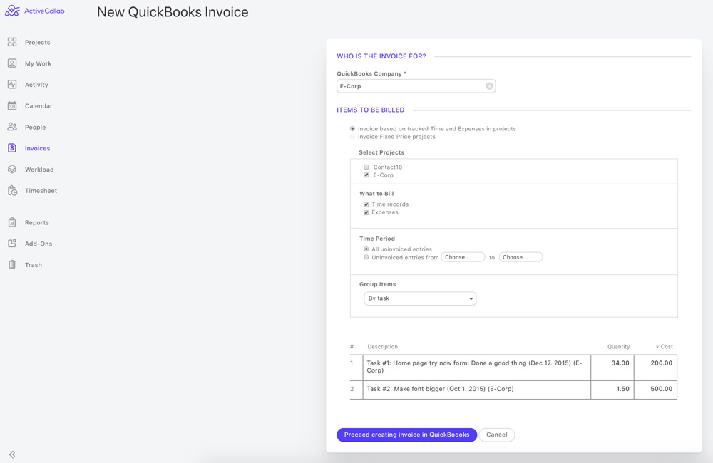Image resolution: width=713 pixels, height=463 pixels.
Task: Click quantity 1.50 cell
Action: click(612, 390)
